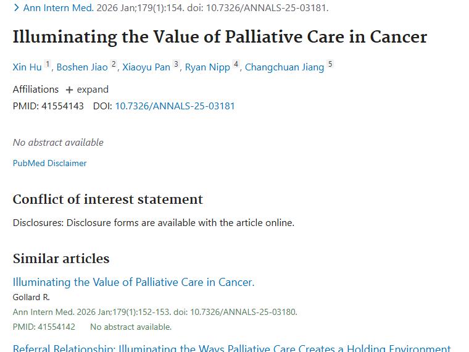Click author Changchuan Jiang
This screenshot has height=352, width=469.
click(x=284, y=67)
